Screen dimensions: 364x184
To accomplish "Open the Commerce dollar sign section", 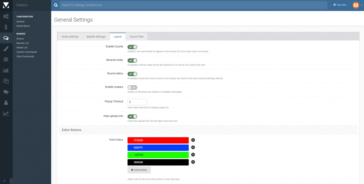I will pyautogui.click(x=6, y=27).
